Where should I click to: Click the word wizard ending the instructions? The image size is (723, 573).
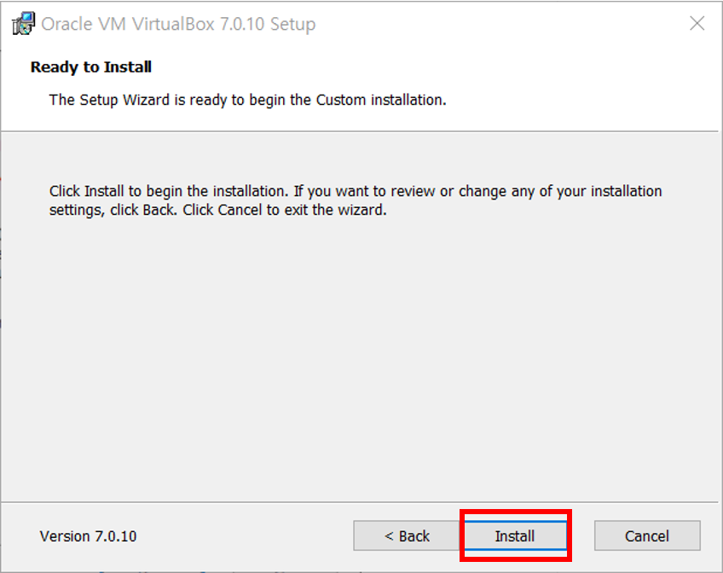(362, 211)
